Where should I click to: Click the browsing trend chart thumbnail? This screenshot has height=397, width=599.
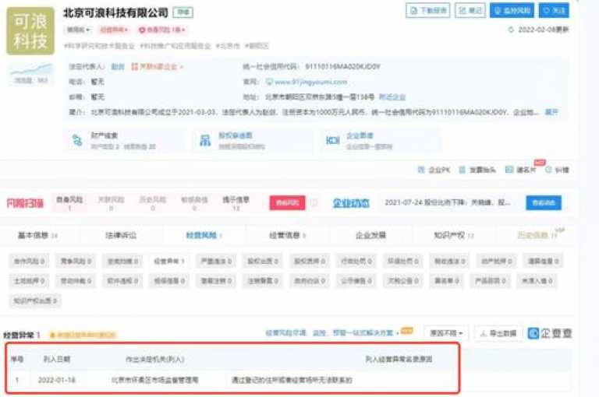[x=31, y=73]
